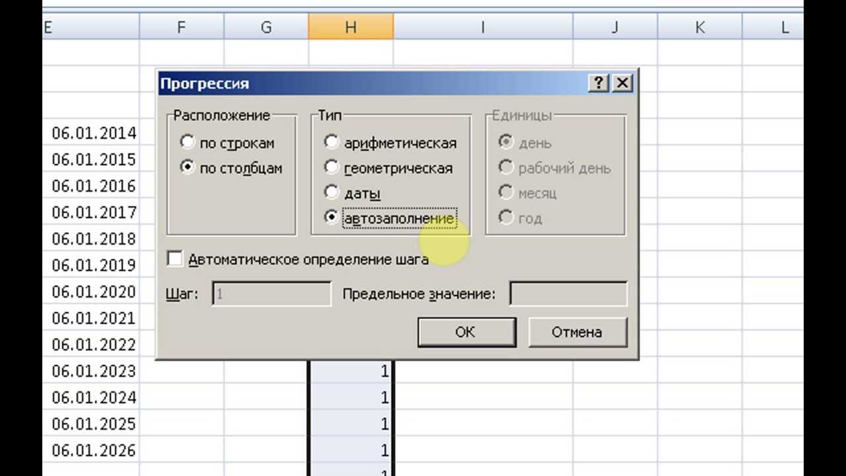The width and height of the screenshot is (846, 476).
Task: Select column K header
Action: tap(700, 27)
